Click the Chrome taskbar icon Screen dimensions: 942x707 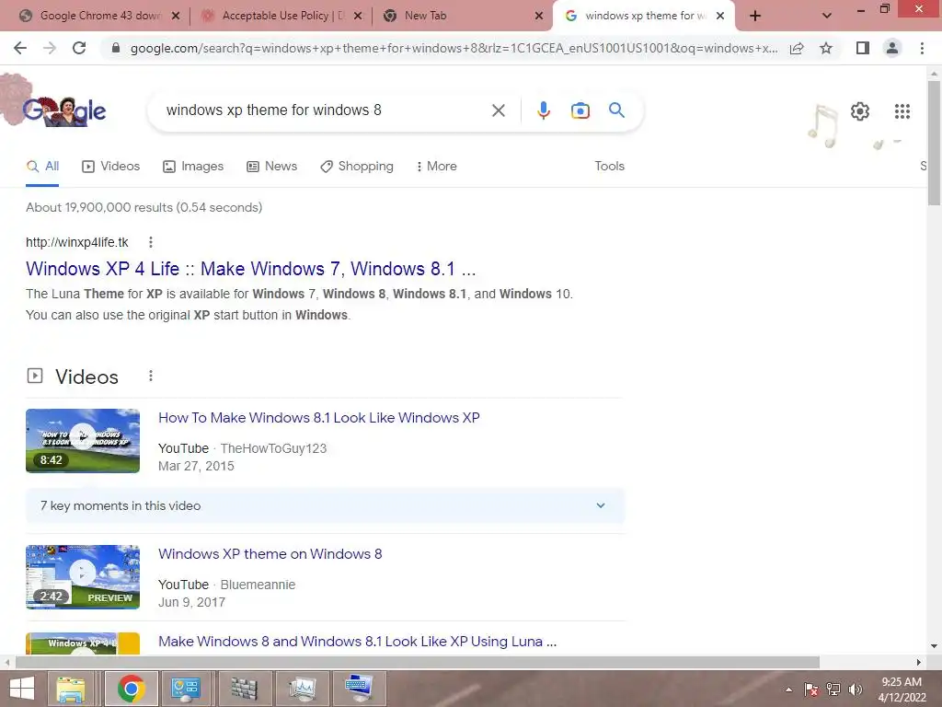coord(132,689)
